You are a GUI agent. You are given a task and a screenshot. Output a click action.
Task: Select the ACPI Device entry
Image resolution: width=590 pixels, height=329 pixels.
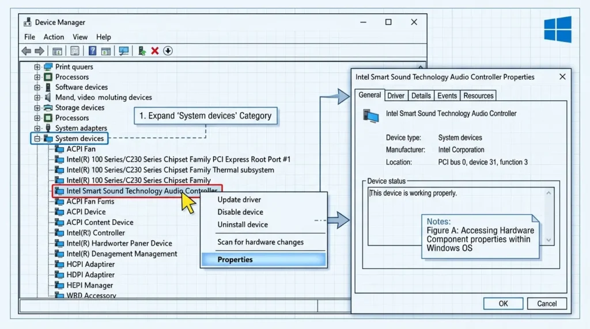(x=86, y=212)
